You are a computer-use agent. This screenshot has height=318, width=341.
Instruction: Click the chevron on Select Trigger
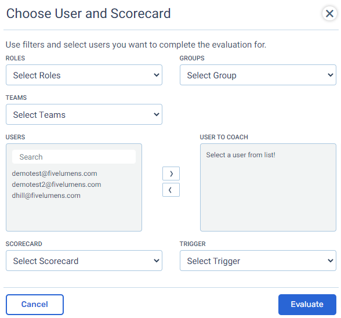coord(331,261)
